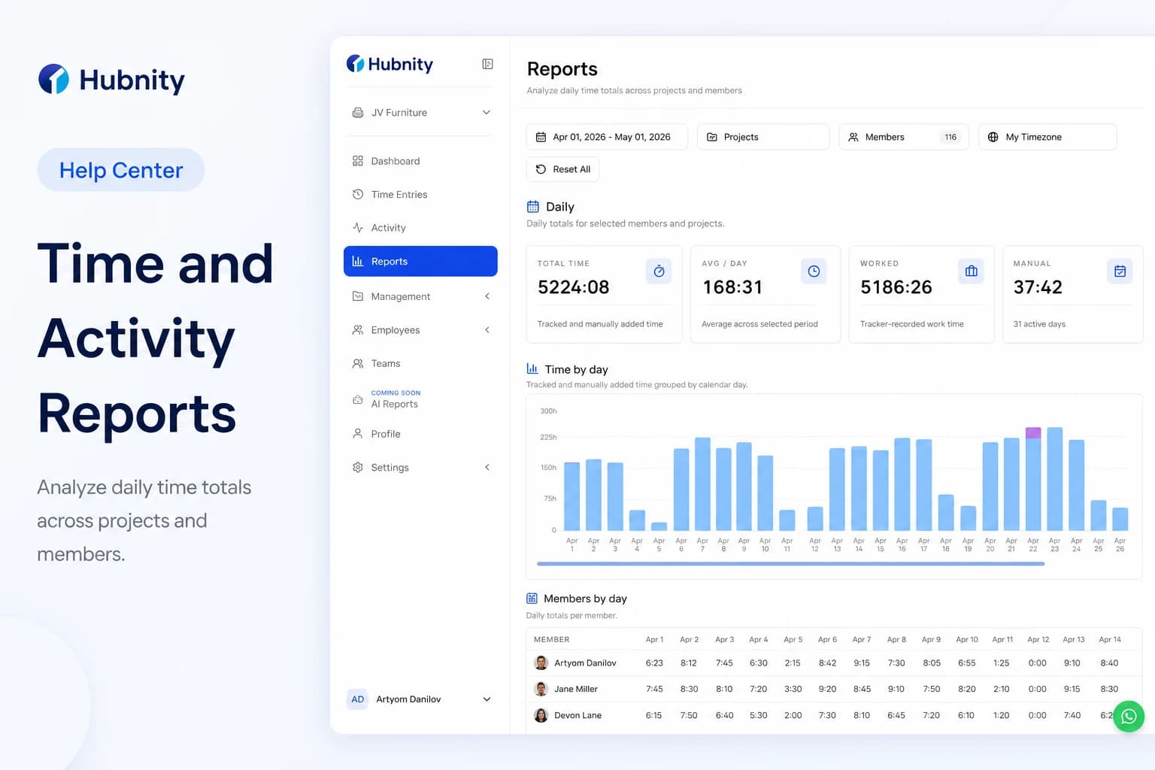Open Profile in the sidebar

tap(420, 434)
